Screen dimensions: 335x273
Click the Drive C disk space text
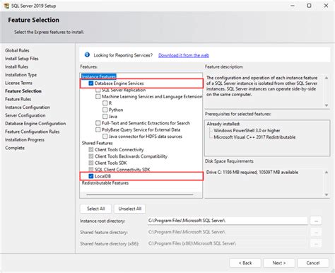click(x=252, y=172)
